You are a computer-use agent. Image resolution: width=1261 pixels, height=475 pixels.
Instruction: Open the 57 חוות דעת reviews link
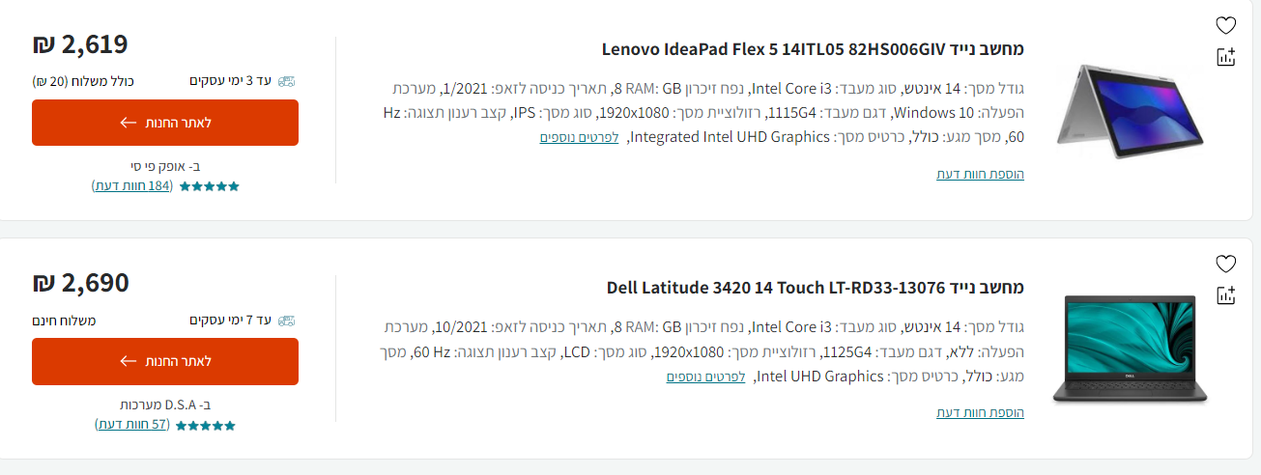pos(132,424)
